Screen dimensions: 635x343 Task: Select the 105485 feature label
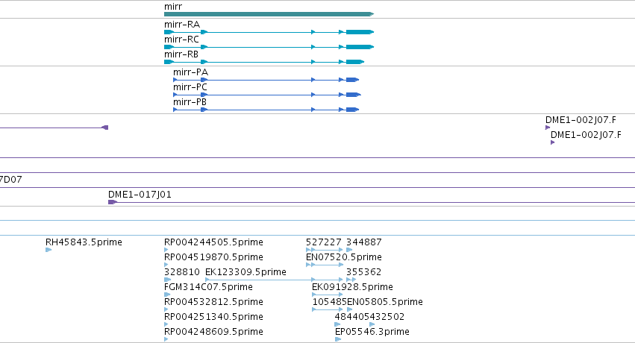coord(330,302)
